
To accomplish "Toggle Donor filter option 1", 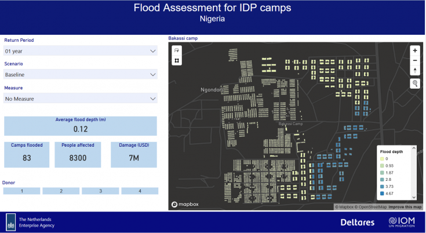I will [x=22, y=191].
